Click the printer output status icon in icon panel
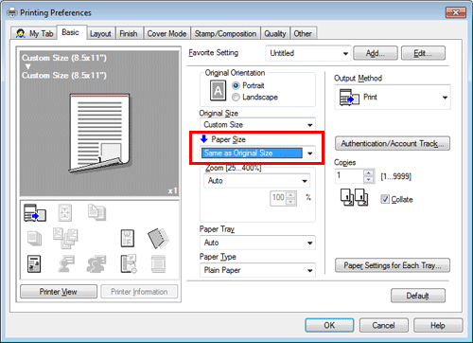The image size is (473, 343). 35,212
